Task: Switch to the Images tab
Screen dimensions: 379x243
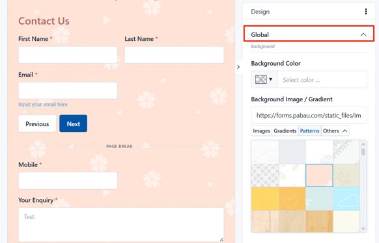Action: pos(261,131)
